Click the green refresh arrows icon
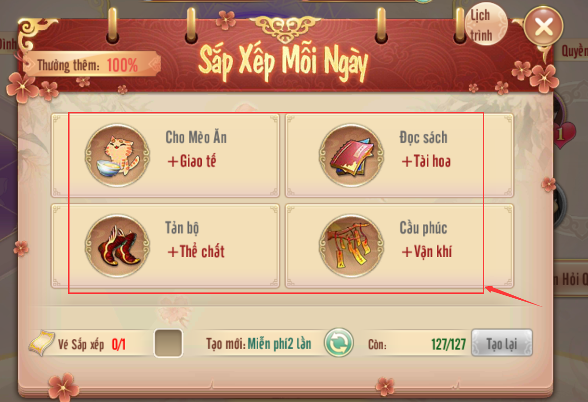 click(x=339, y=343)
